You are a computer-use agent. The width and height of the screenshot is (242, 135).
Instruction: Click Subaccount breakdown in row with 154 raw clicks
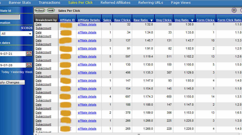click(x=43, y=92)
